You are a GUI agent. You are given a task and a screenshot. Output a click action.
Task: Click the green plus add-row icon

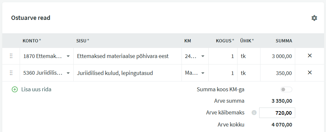[x=14, y=89]
